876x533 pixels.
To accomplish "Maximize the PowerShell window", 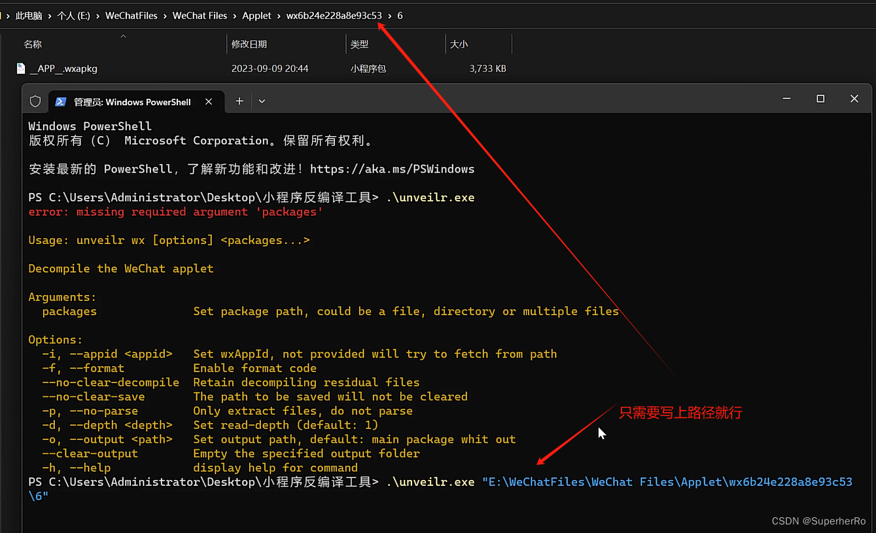I will pyautogui.click(x=820, y=99).
